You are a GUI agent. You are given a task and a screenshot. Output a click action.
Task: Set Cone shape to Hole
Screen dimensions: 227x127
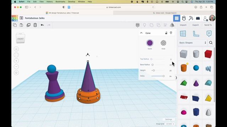163,43
